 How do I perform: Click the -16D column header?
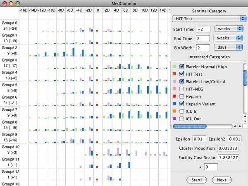coord(24,10)
